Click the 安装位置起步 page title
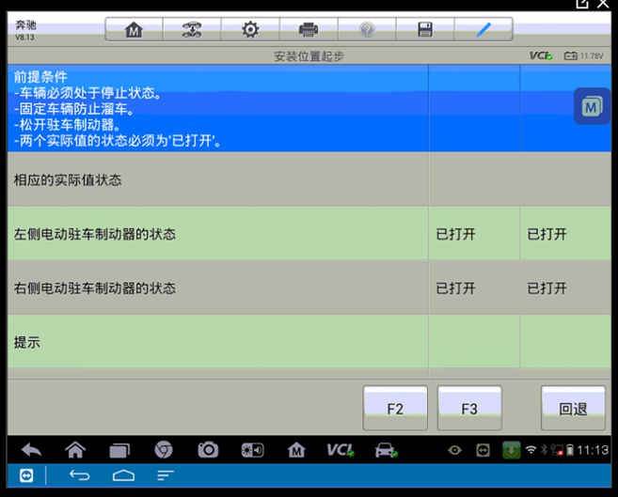618x497 pixels. pyautogui.click(x=309, y=56)
